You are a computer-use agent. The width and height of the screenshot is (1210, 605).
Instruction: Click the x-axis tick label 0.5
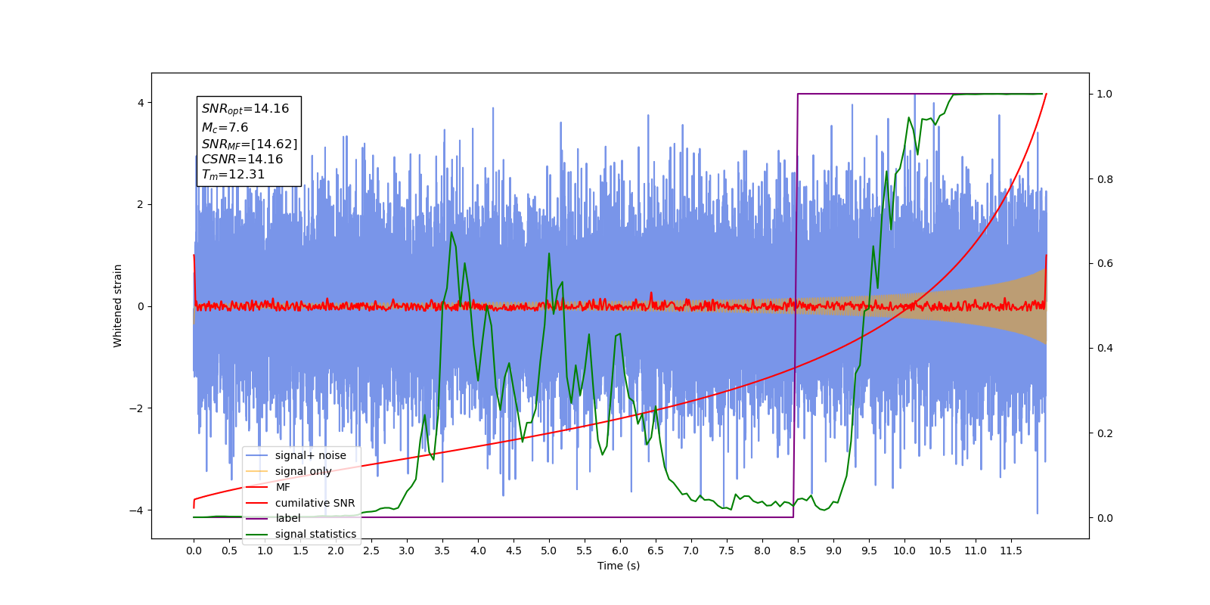[x=229, y=551]
